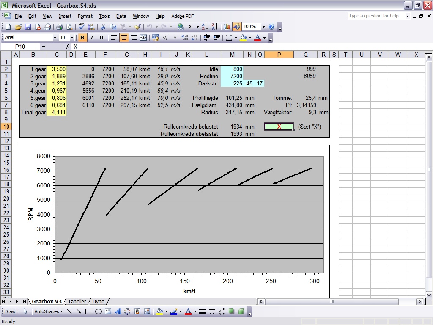This screenshot has width=433, height=325.
Task: Toggle Bold formatting
Action: tap(82, 38)
